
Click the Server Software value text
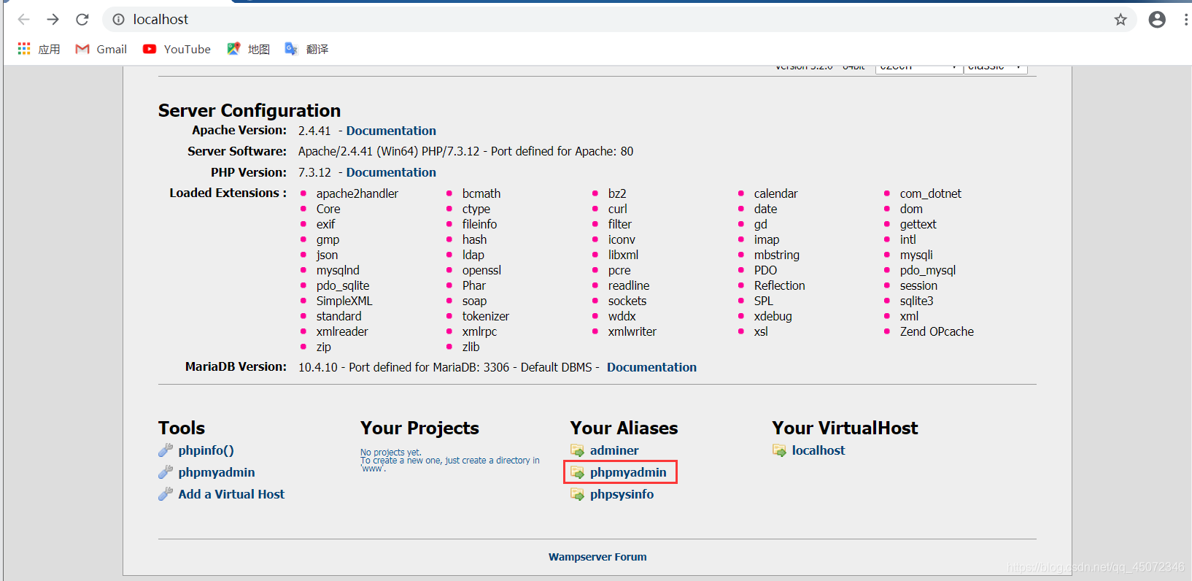point(465,151)
